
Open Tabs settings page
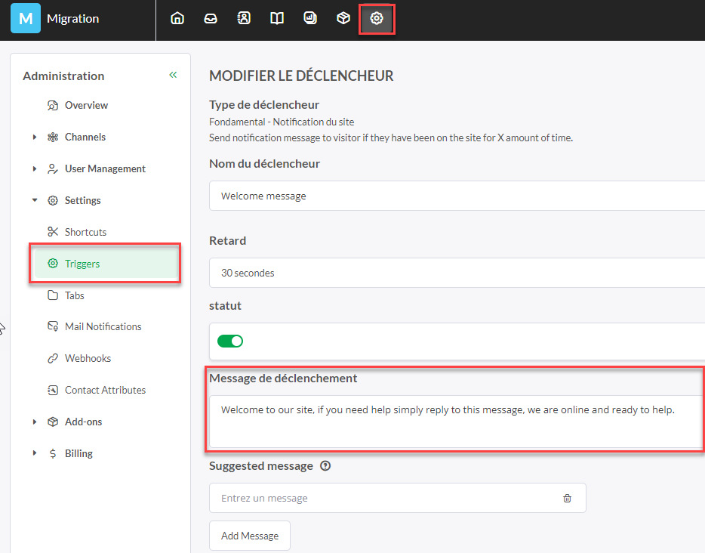click(x=75, y=295)
